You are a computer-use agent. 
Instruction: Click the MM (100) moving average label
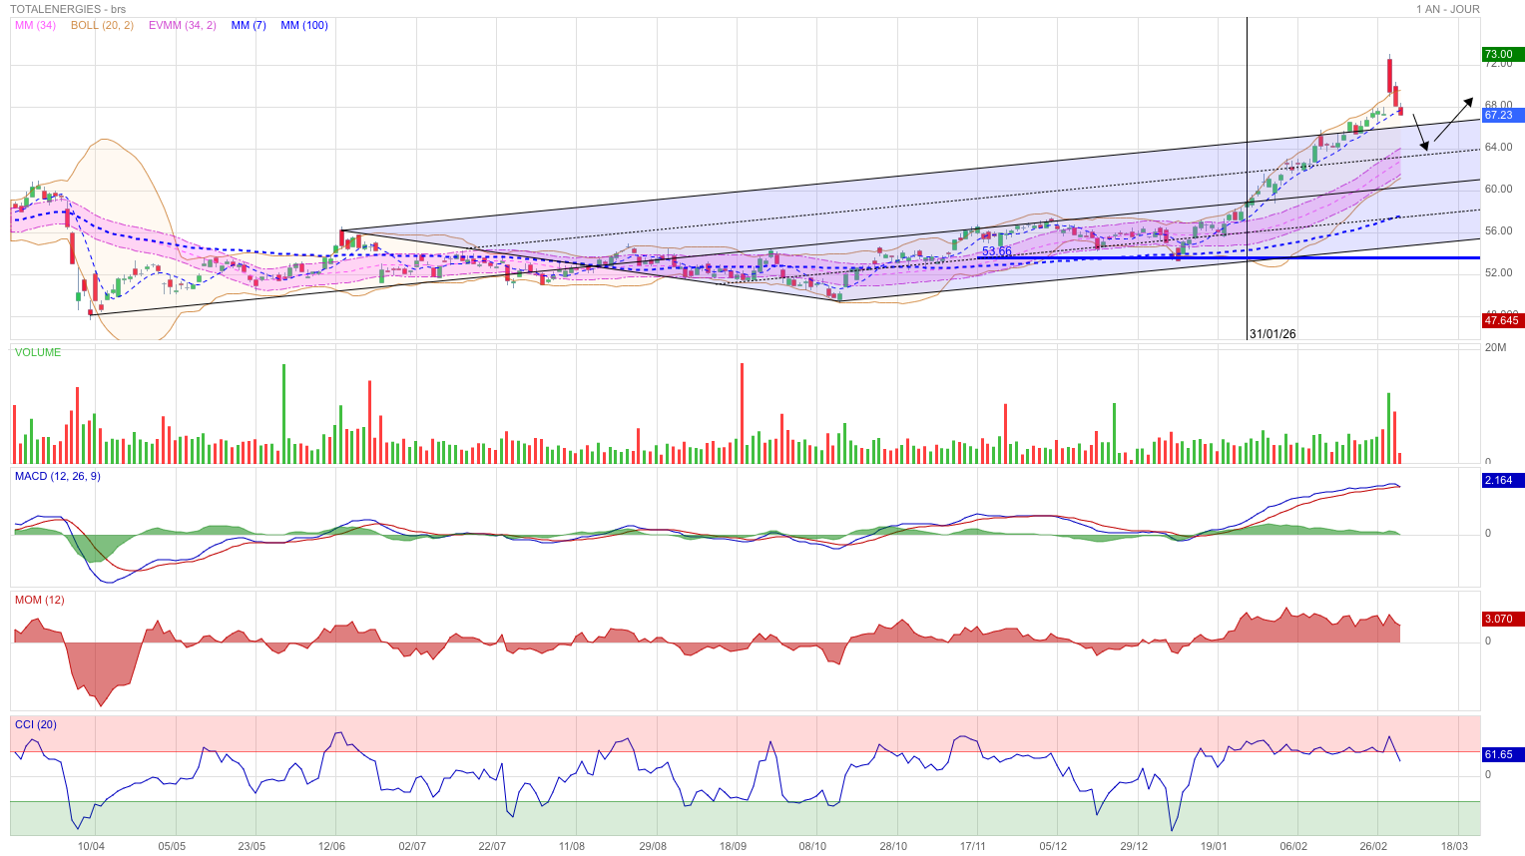click(304, 25)
